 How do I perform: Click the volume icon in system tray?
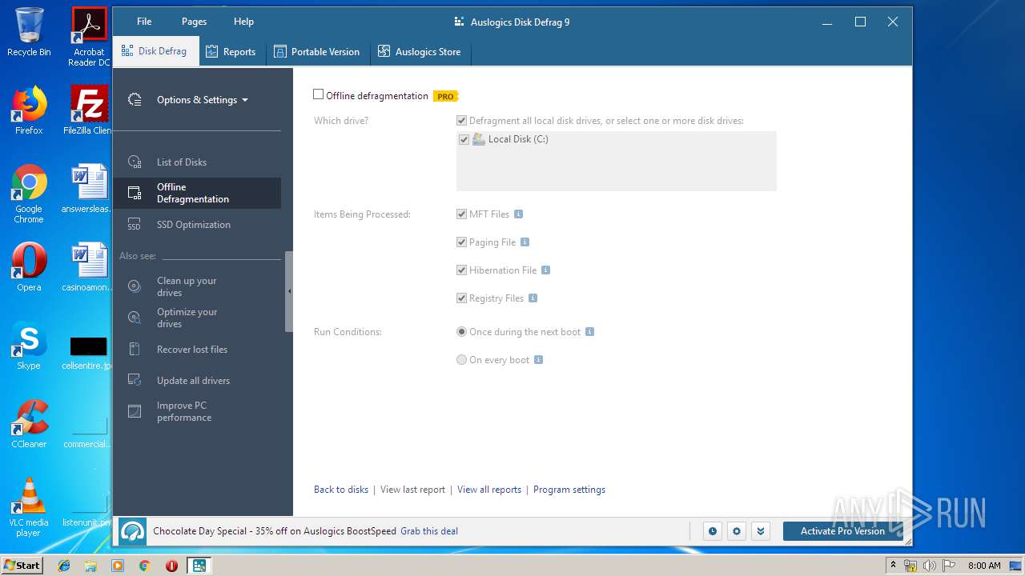tap(929, 566)
